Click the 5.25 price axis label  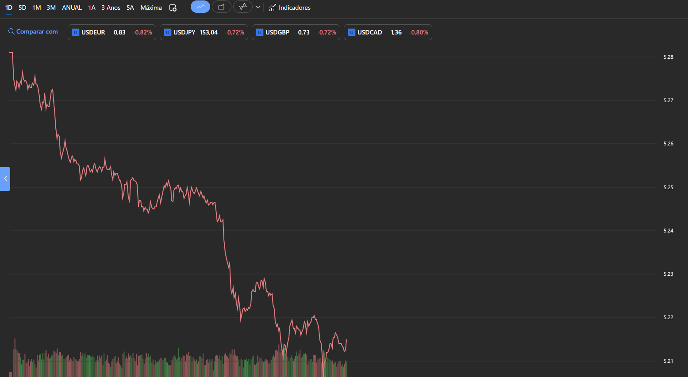click(668, 187)
